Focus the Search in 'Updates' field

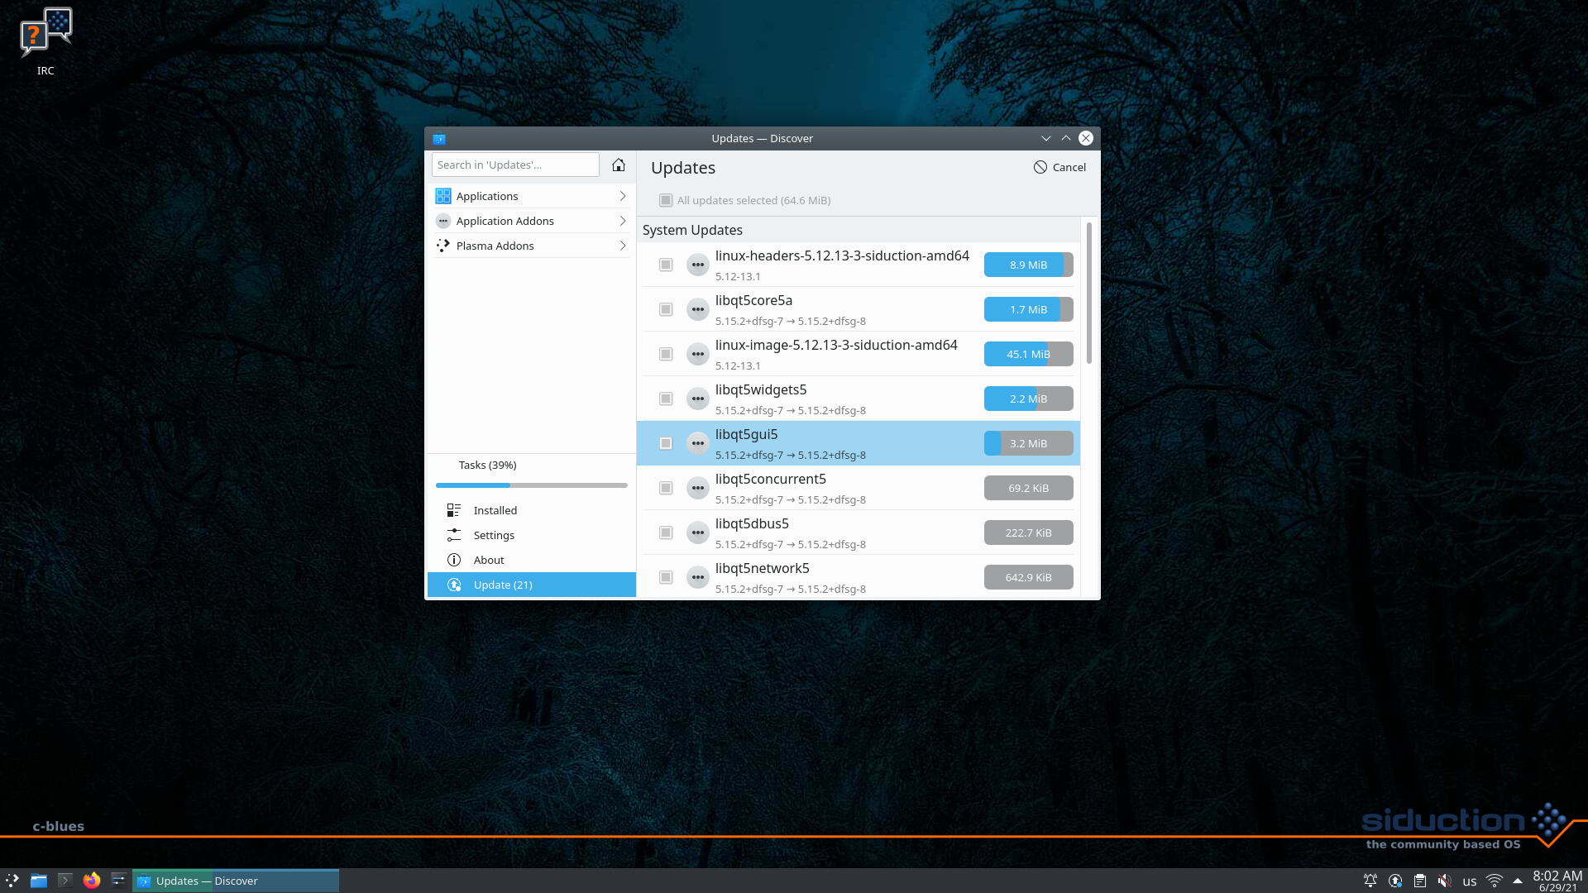coord(515,165)
